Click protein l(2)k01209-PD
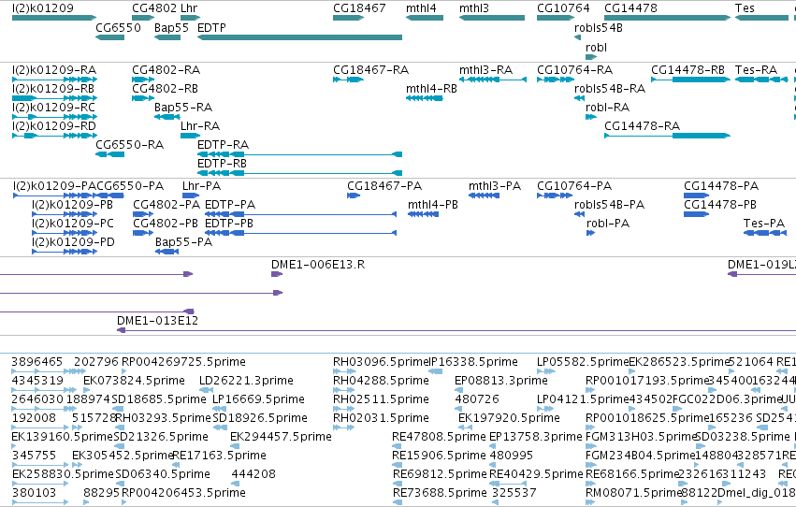The width and height of the screenshot is (796, 507). (x=73, y=242)
